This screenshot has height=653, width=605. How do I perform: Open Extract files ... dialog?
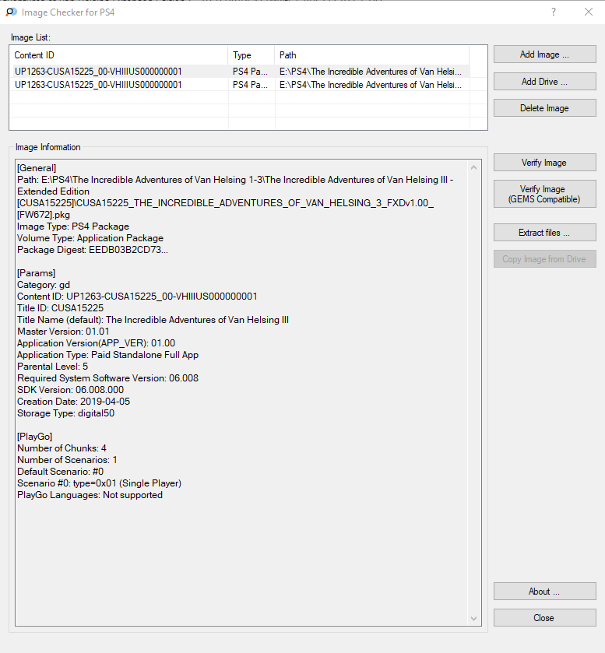544,233
